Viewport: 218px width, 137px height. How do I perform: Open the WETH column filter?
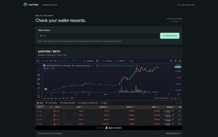pos(132,107)
